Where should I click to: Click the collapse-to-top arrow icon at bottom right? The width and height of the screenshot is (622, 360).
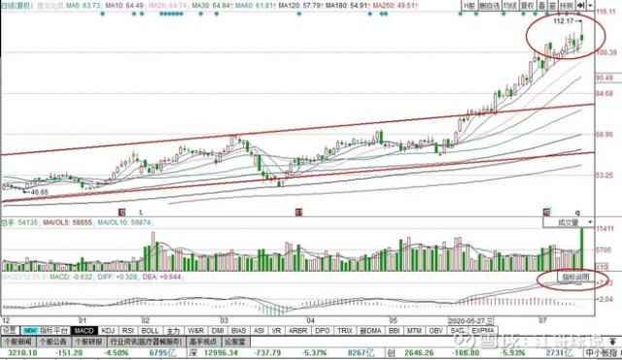tap(612, 341)
